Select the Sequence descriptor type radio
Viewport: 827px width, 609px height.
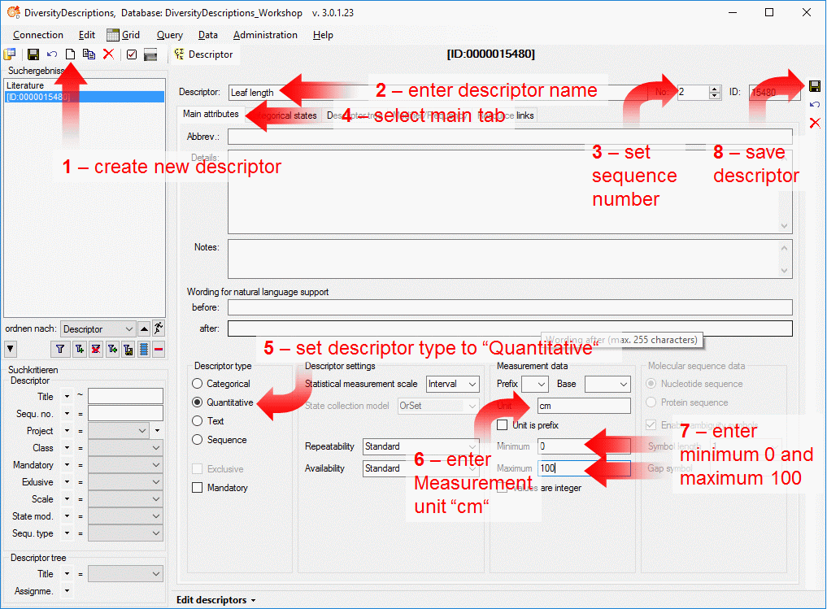198,440
